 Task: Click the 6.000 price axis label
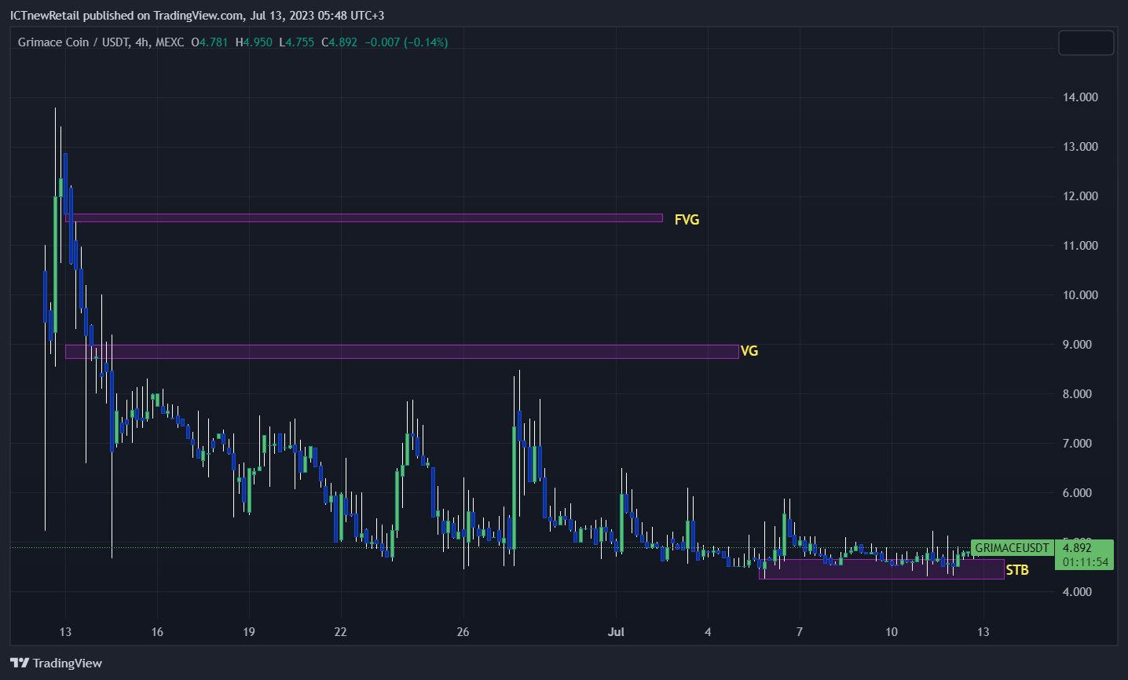click(x=1077, y=493)
